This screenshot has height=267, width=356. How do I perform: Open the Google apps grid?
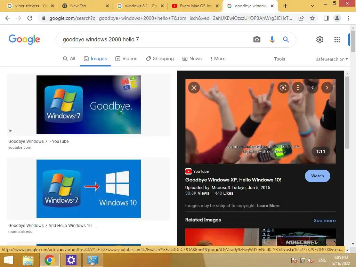pyautogui.click(x=337, y=40)
